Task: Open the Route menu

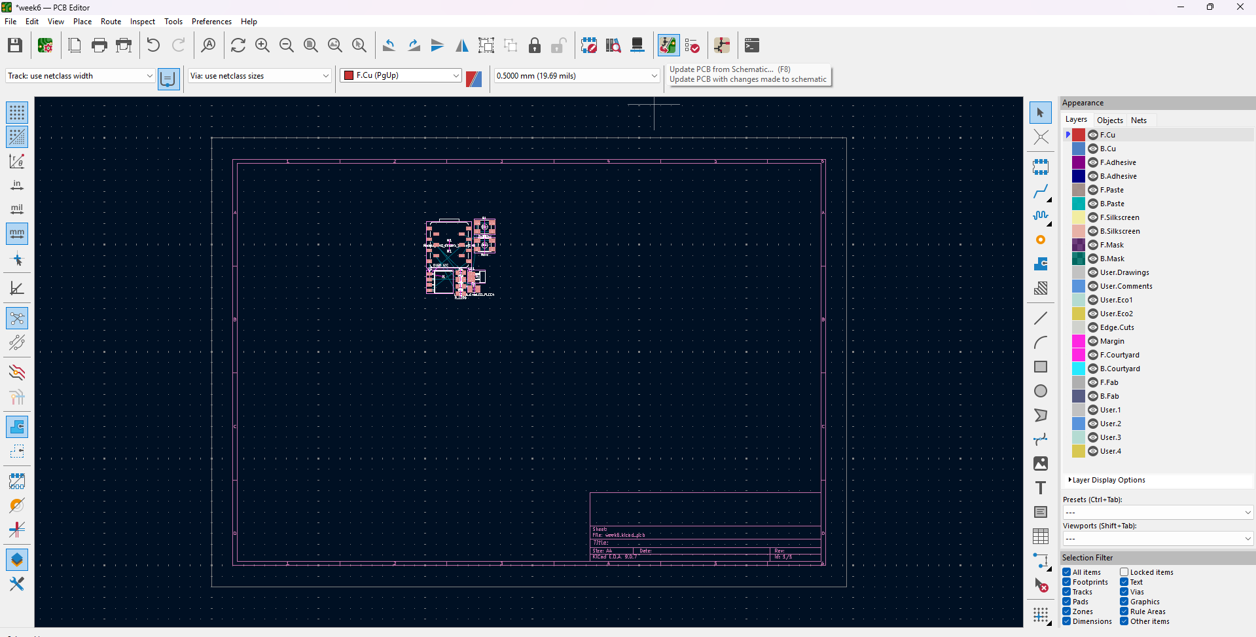Action: coord(111,22)
